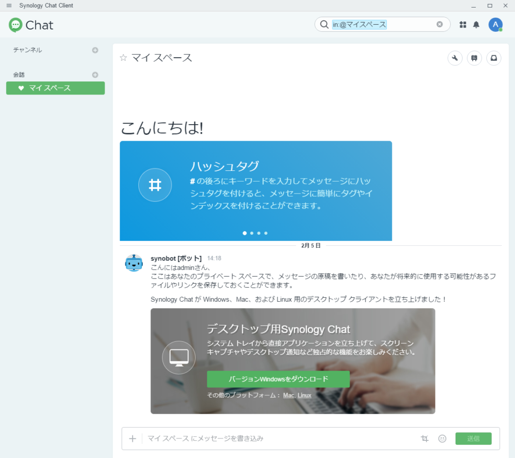Image resolution: width=515 pixels, height=458 pixels.
Task: Show second banner slide dot
Action: click(x=251, y=233)
